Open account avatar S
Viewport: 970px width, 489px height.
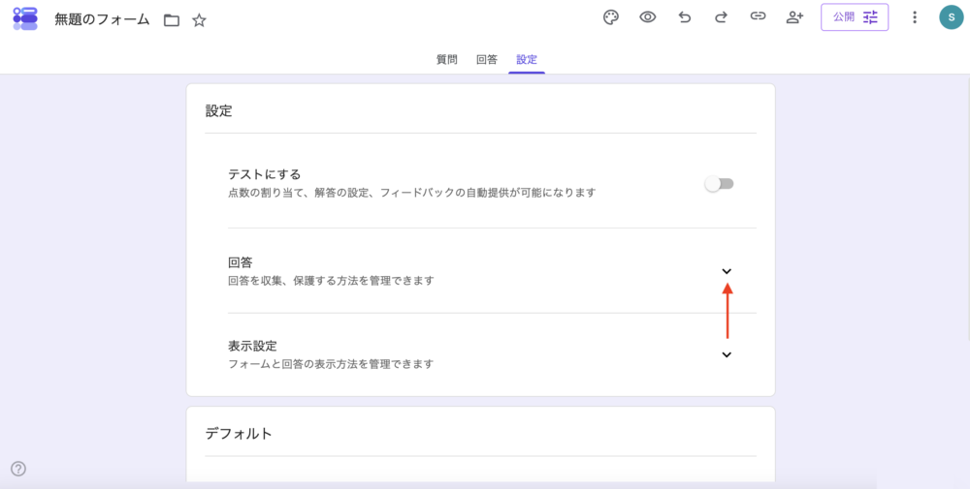pos(951,17)
